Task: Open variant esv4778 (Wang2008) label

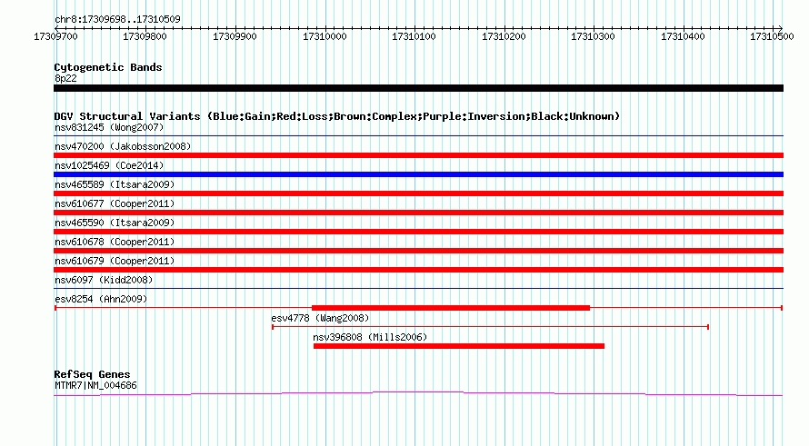Action: tap(320, 318)
